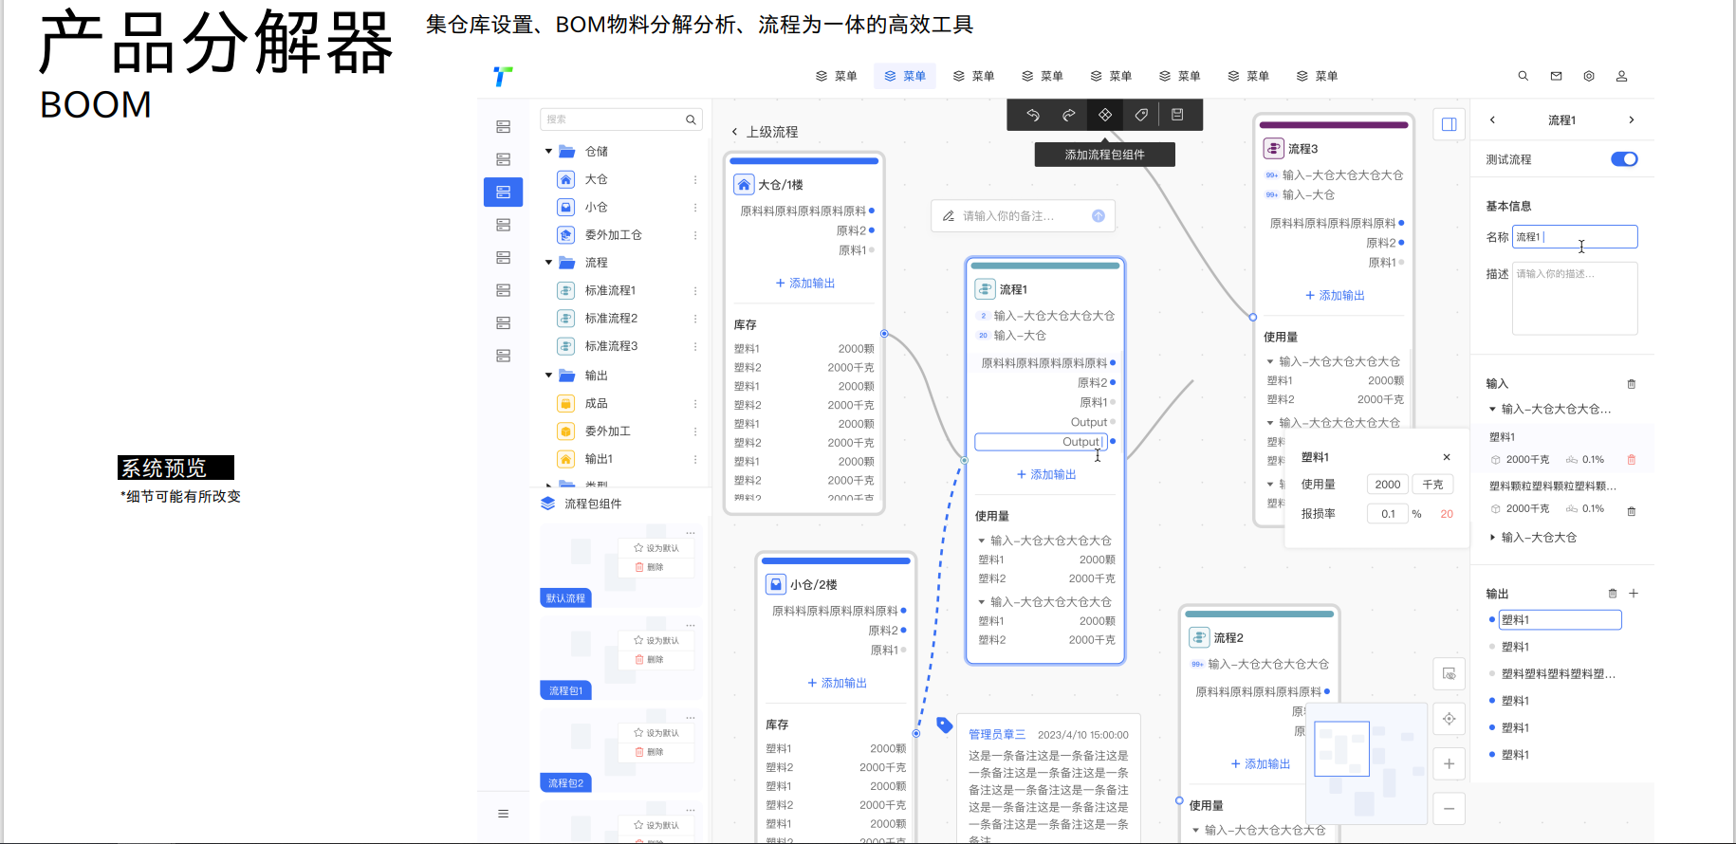Click the highlighted 菜单 item in top bar
This screenshot has width=1736, height=844.
(905, 76)
